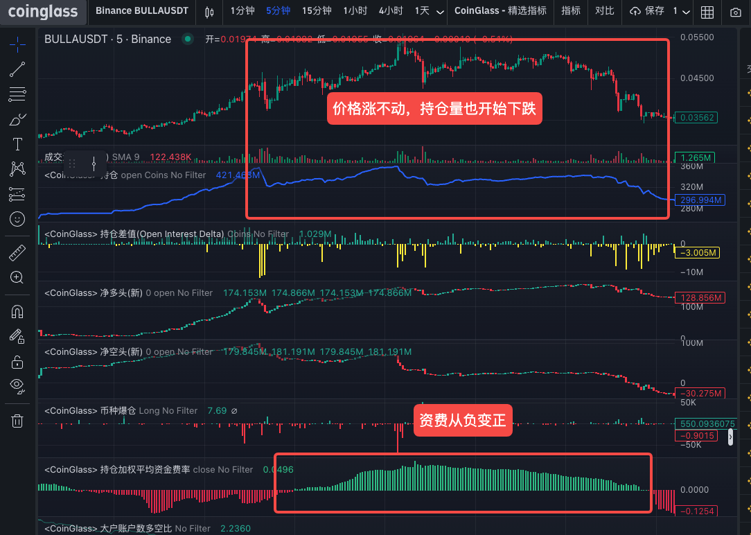Screen dimensions: 751x535
Task: Select the crosshair cursor tool
Action: (x=17, y=44)
